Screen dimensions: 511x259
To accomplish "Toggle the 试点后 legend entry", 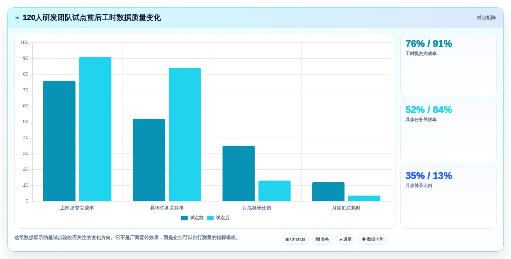I will coord(218,218).
